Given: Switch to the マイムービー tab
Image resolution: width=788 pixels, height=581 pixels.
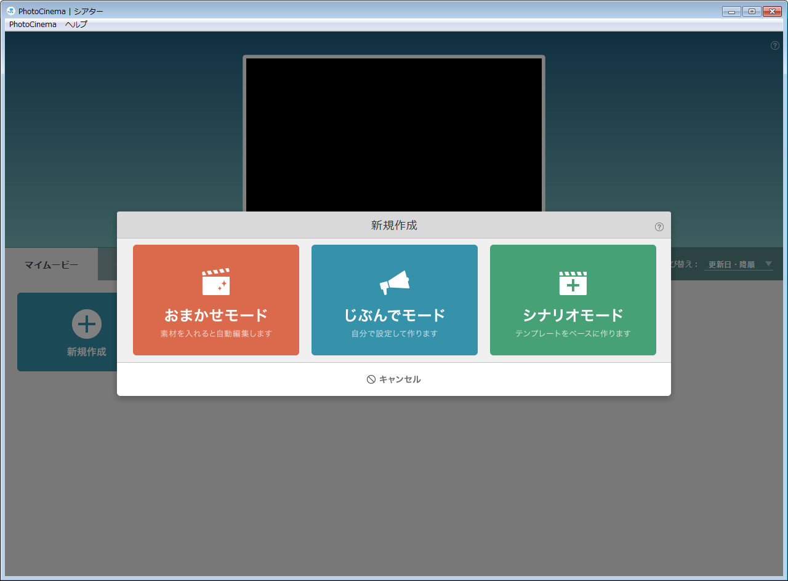Looking at the screenshot, I should [x=52, y=264].
